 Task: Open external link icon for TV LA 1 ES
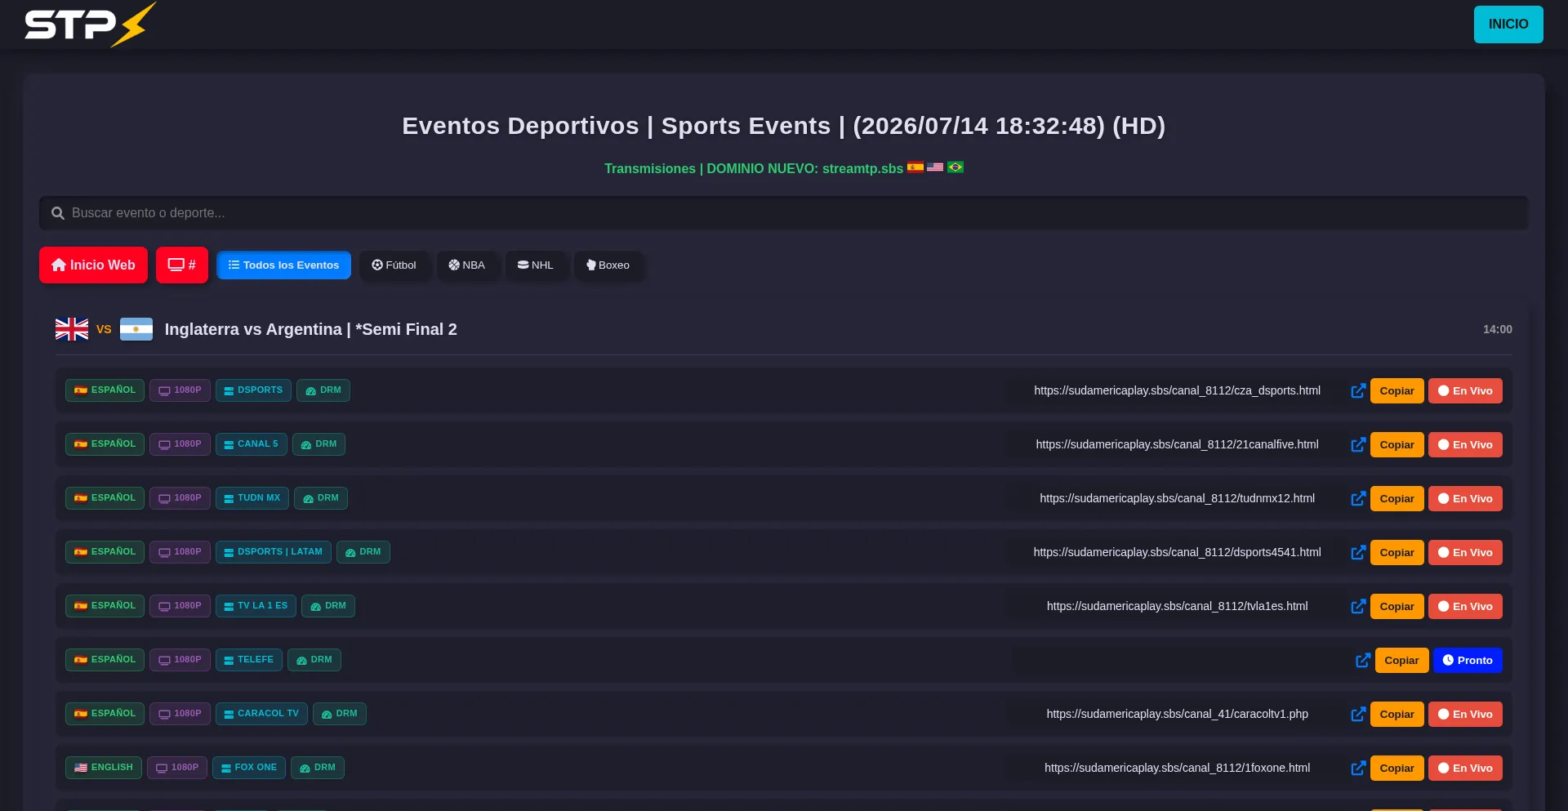(1358, 607)
